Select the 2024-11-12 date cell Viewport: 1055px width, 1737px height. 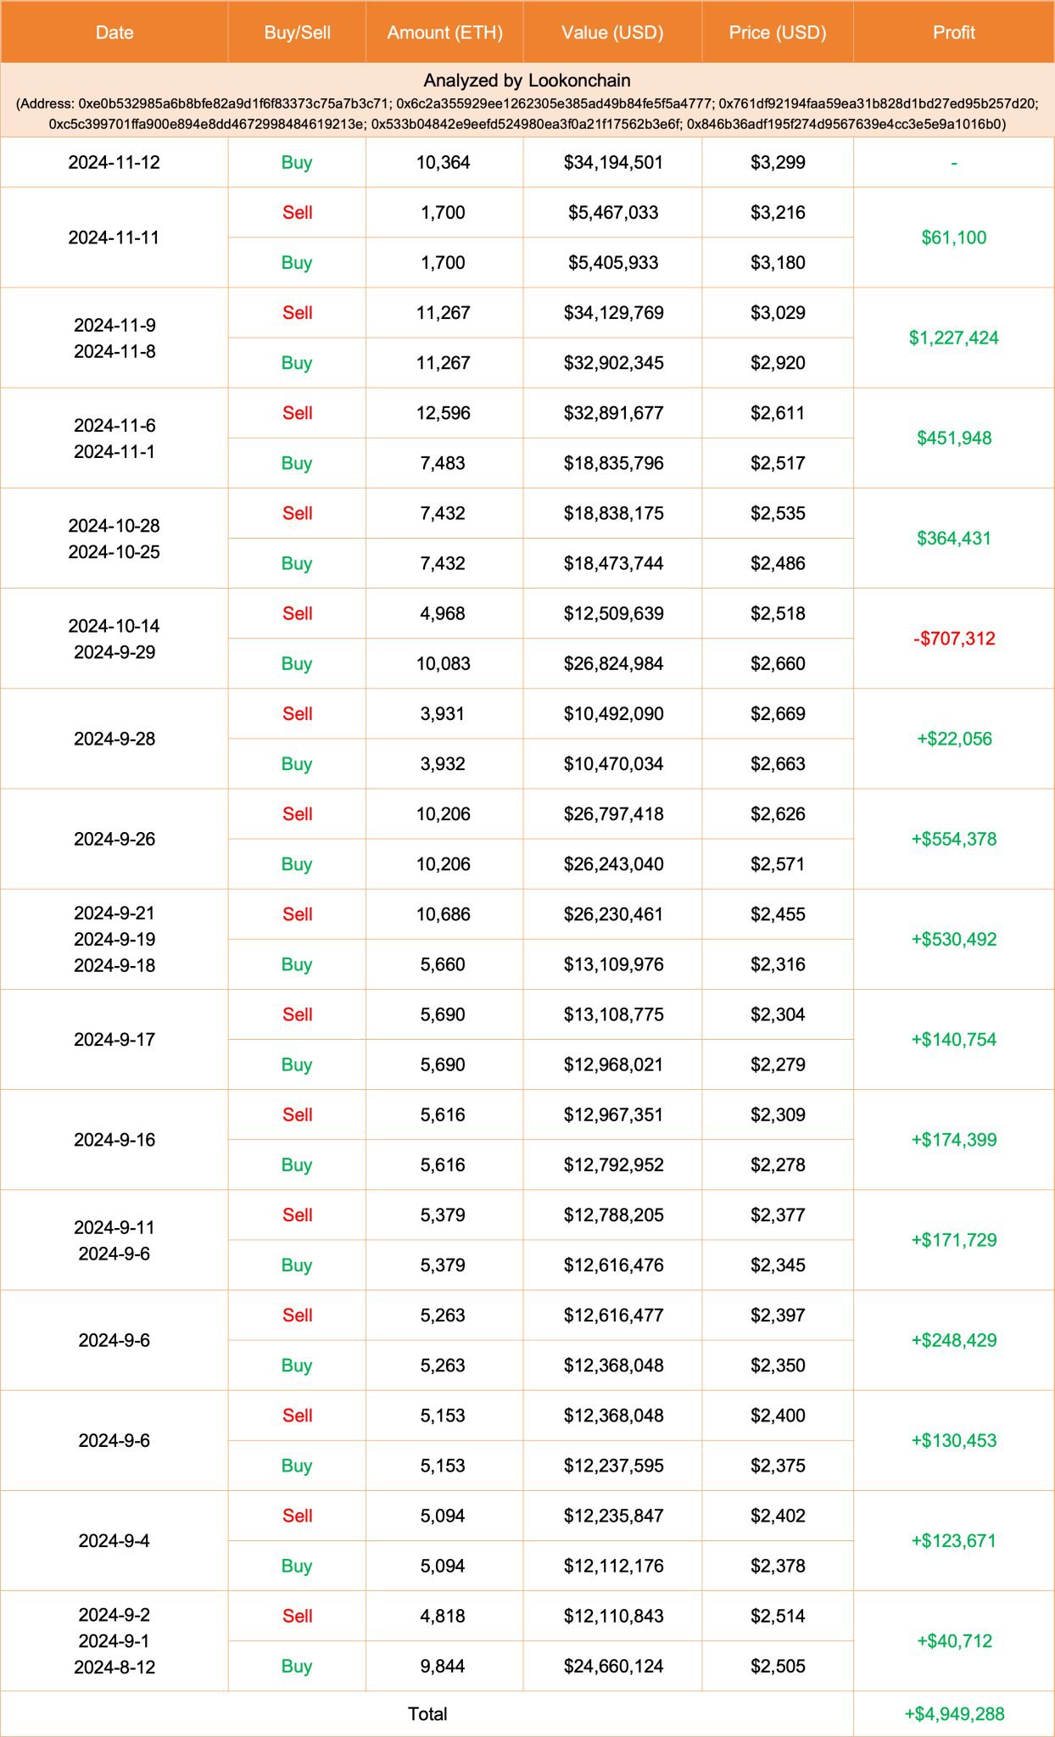coord(114,162)
